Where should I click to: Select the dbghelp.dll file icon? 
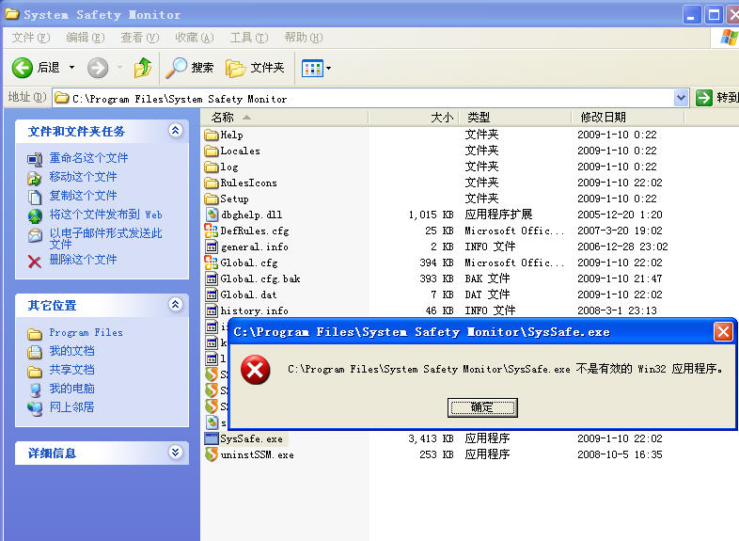click(212, 215)
